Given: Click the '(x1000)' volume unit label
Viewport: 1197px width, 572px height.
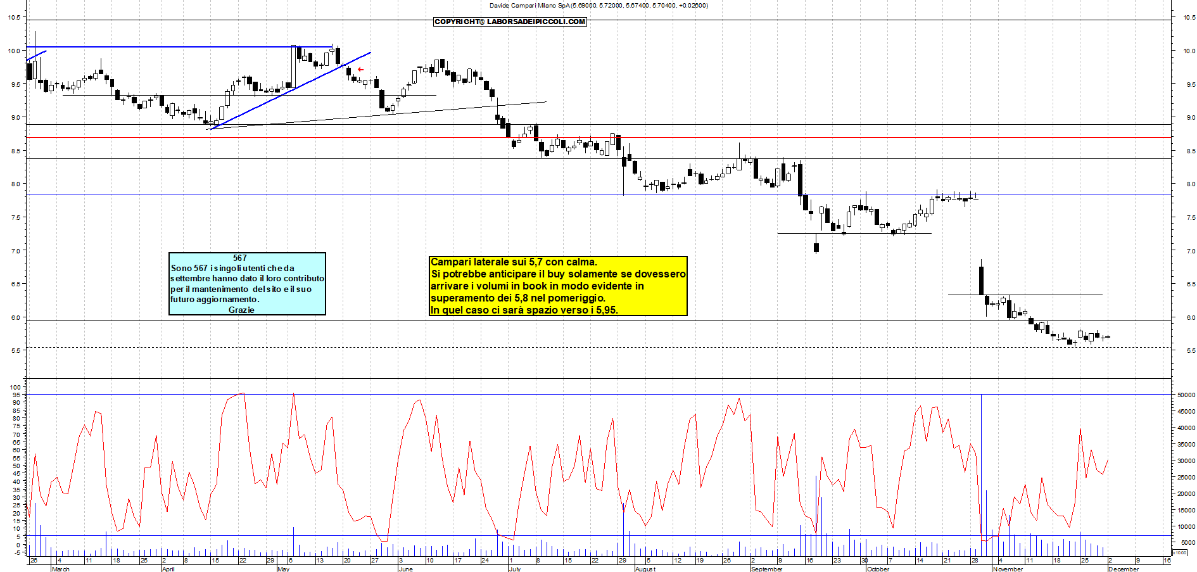Looking at the screenshot, I should (1180, 552).
